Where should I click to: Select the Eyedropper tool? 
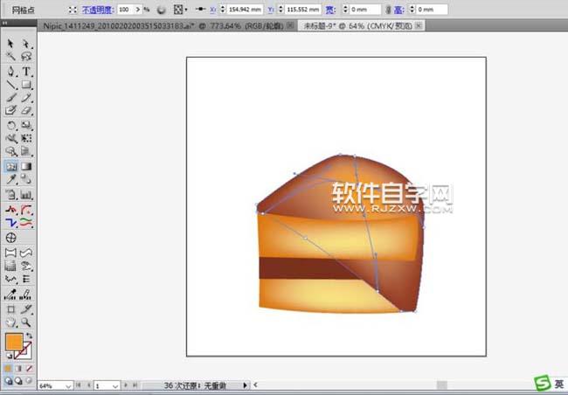[x=11, y=179]
